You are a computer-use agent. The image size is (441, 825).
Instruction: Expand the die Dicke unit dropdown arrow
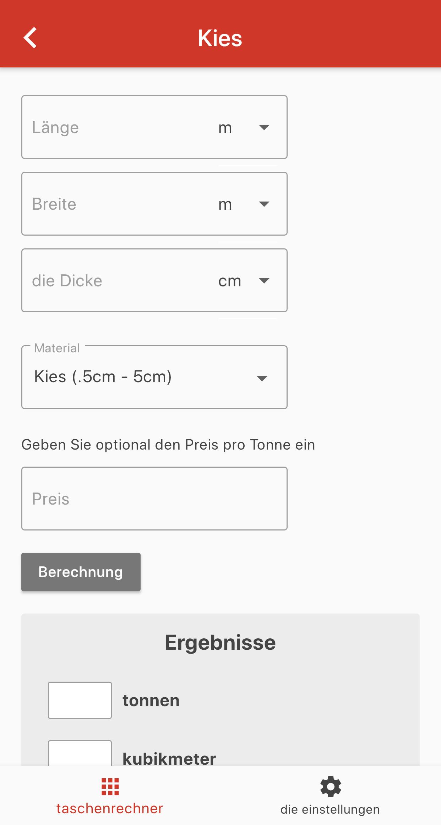pyautogui.click(x=264, y=281)
